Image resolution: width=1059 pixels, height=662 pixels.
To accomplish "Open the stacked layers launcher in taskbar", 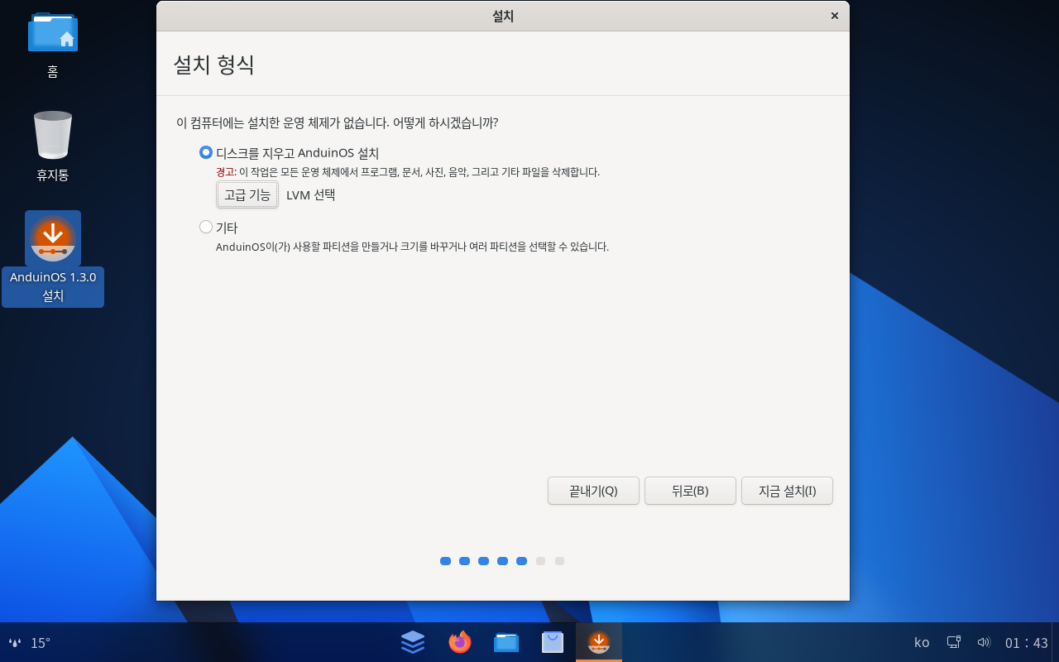I will click(x=413, y=641).
